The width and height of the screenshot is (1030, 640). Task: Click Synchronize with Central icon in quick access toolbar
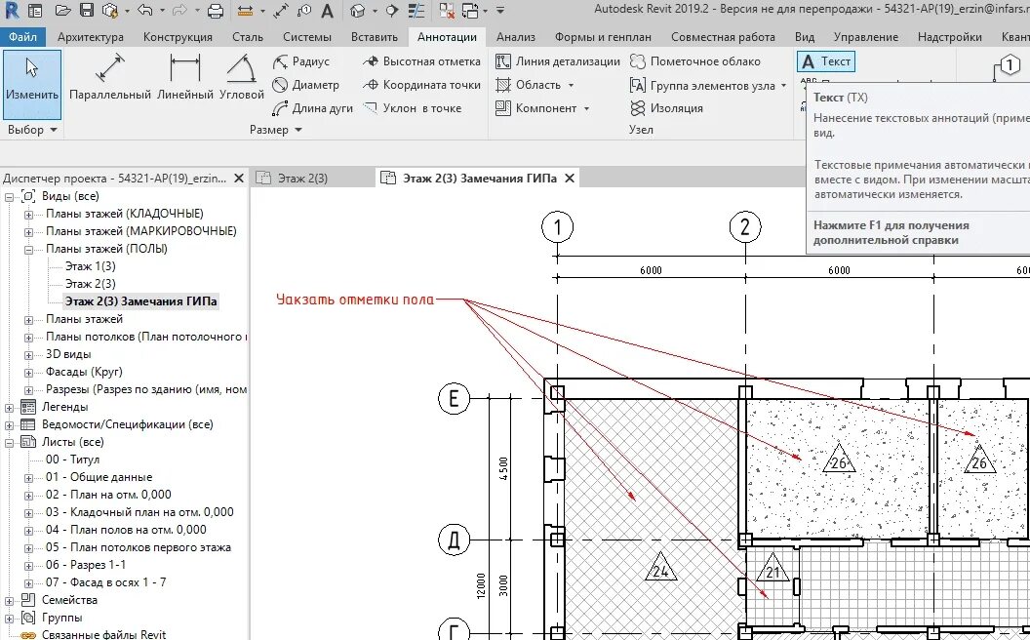(x=110, y=11)
